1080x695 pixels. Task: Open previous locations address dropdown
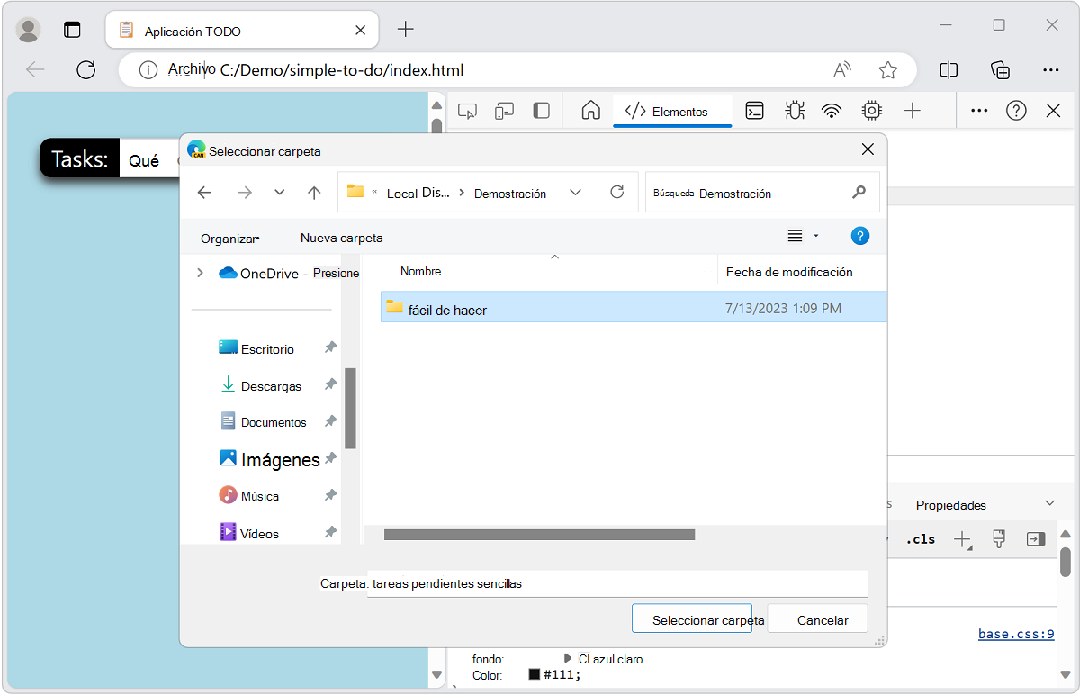click(x=576, y=193)
